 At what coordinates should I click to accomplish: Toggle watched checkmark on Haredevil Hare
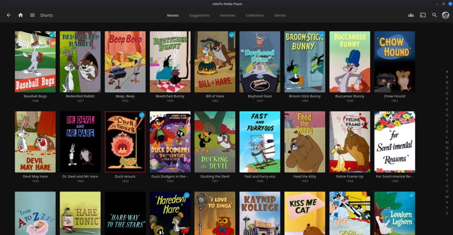(x=187, y=195)
